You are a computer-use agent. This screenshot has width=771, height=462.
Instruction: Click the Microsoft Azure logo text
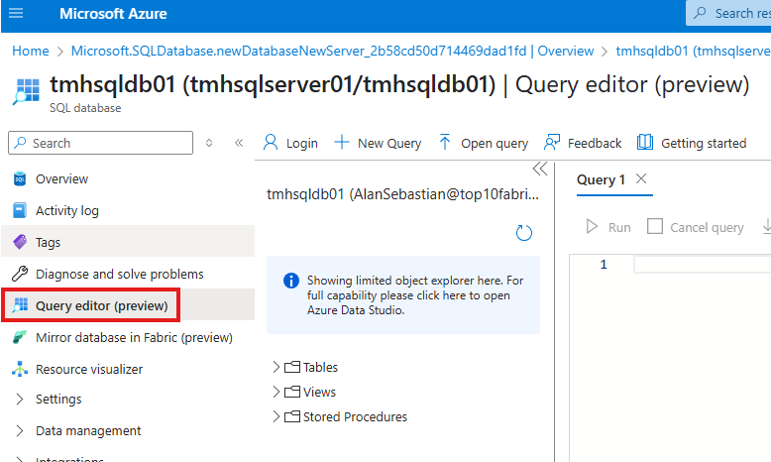pos(113,14)
